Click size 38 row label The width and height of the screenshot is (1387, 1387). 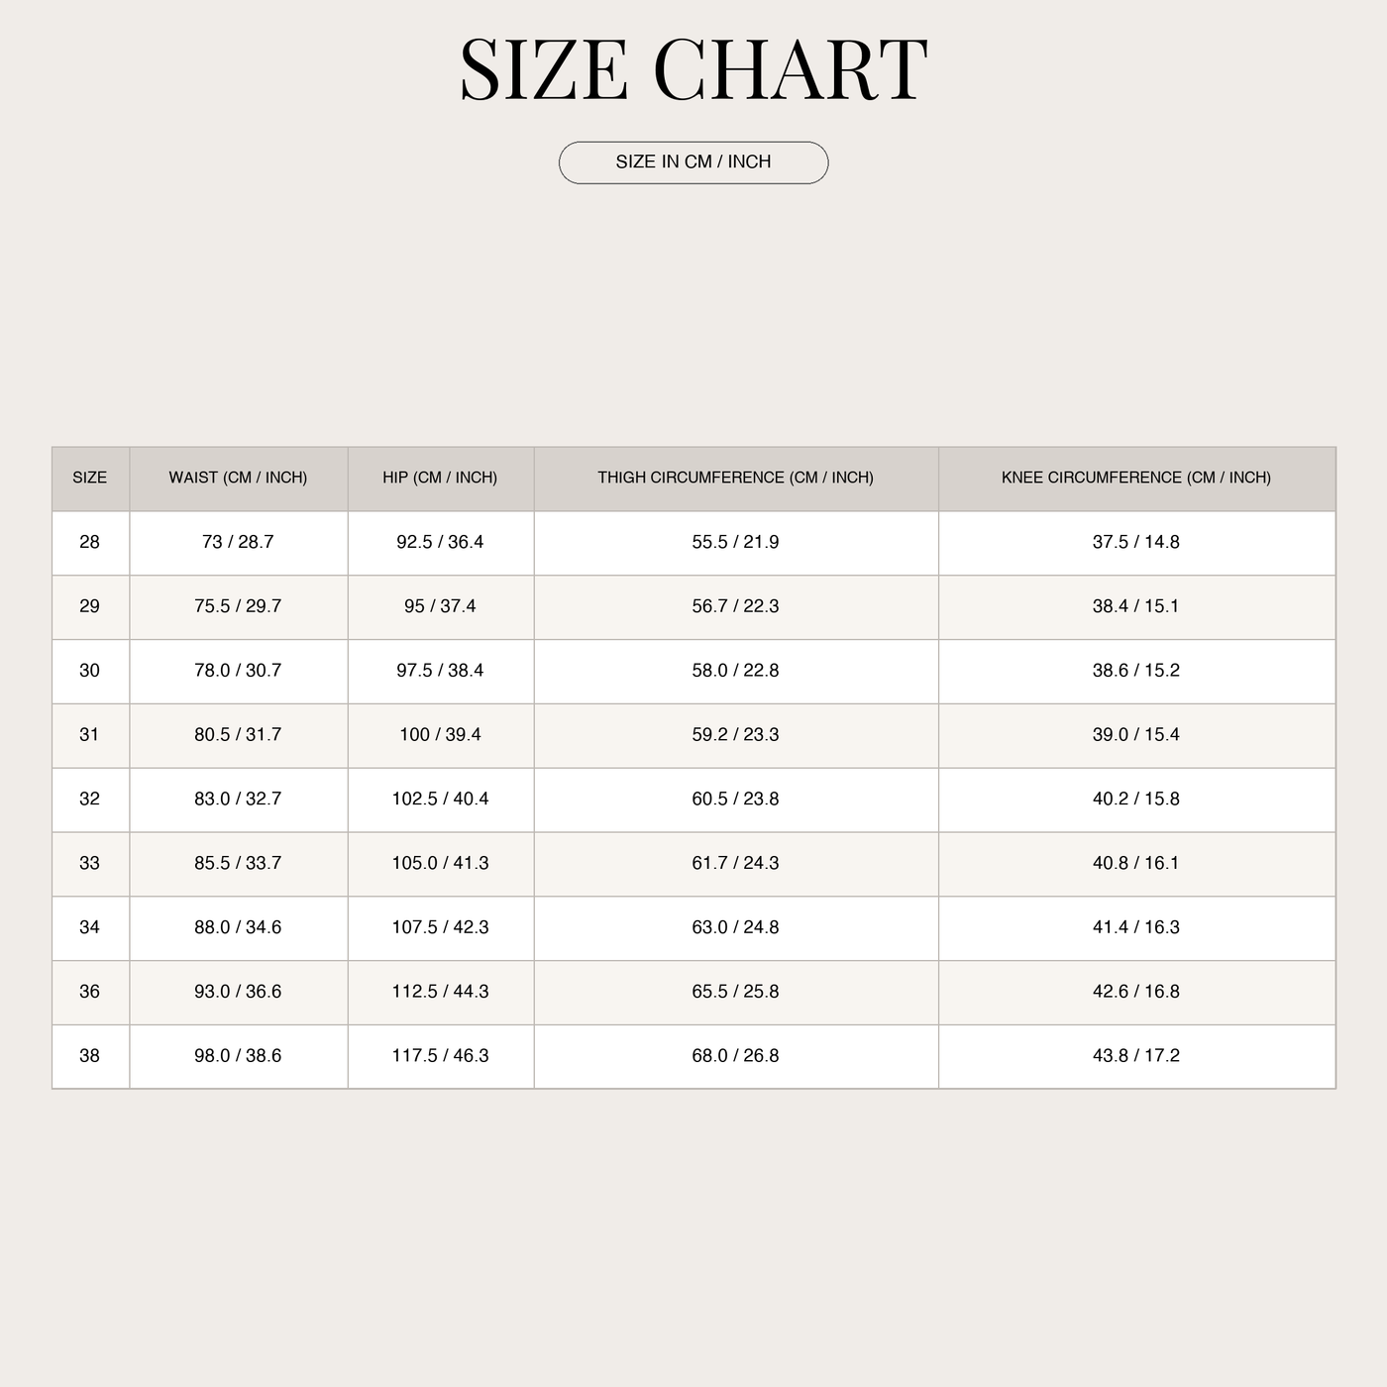tap(90, 1056)
